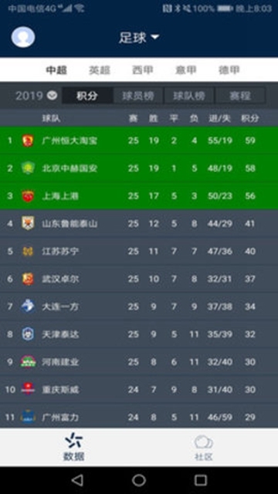Image resolution: width=278 pixels, height=494 pixels.
Task: Tap the Android back navigation icon
Action: tap(77, 480)
